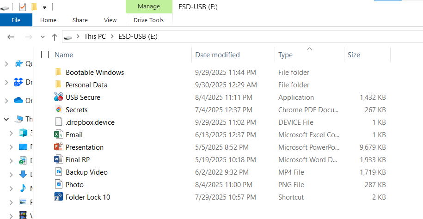Click ESD-USB (E:) in the address bar
Viewport: 423px width, 219px height.
coord(138,36)
